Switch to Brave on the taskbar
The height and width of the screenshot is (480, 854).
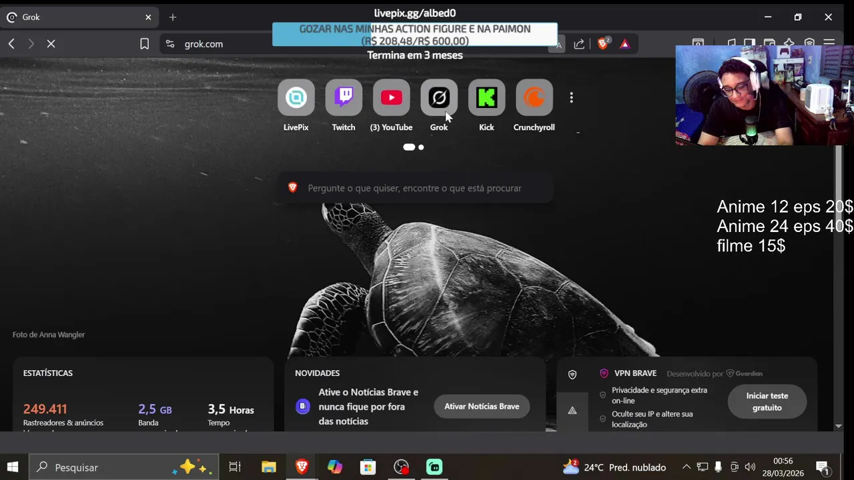tap(302, 467)
